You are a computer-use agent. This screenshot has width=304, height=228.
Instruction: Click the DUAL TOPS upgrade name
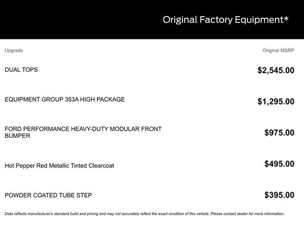tap(21, 70)
